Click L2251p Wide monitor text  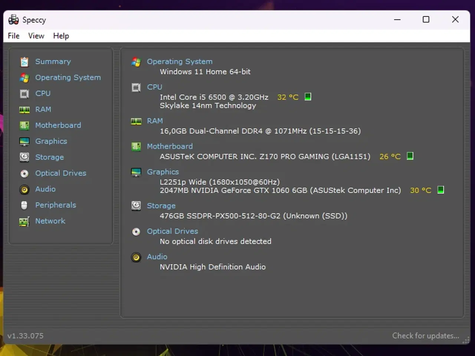click(x=220, y=182)
